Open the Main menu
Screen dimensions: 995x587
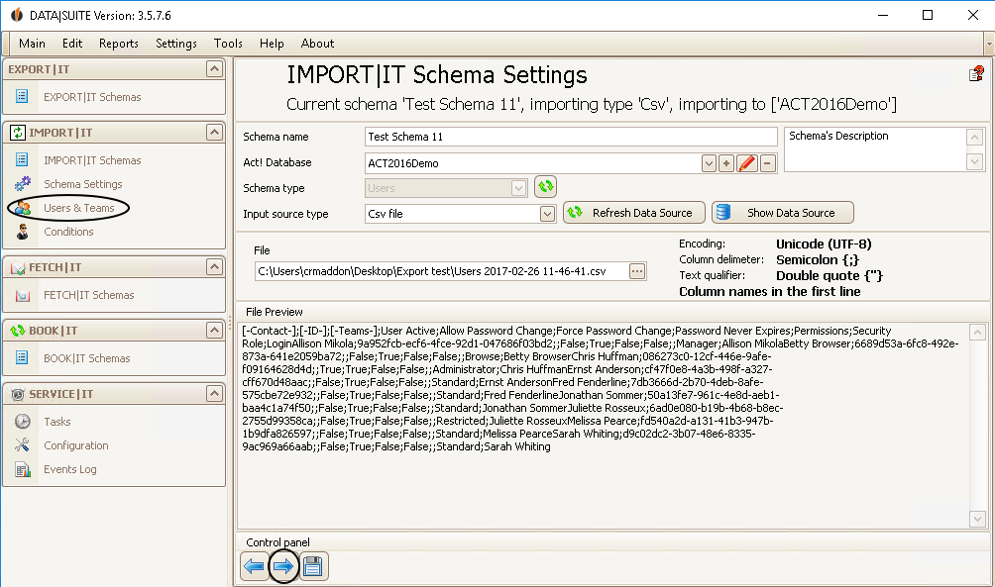pos(32,44)
